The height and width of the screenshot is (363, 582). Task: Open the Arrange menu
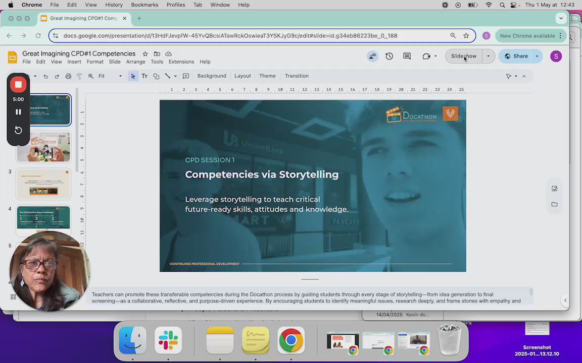pyautogui.click(x=135, y=62)
